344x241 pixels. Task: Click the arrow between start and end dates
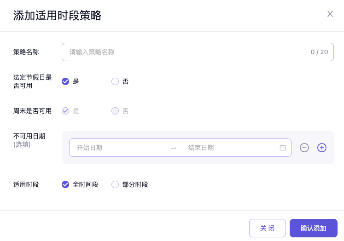click(x=174, y=148)
